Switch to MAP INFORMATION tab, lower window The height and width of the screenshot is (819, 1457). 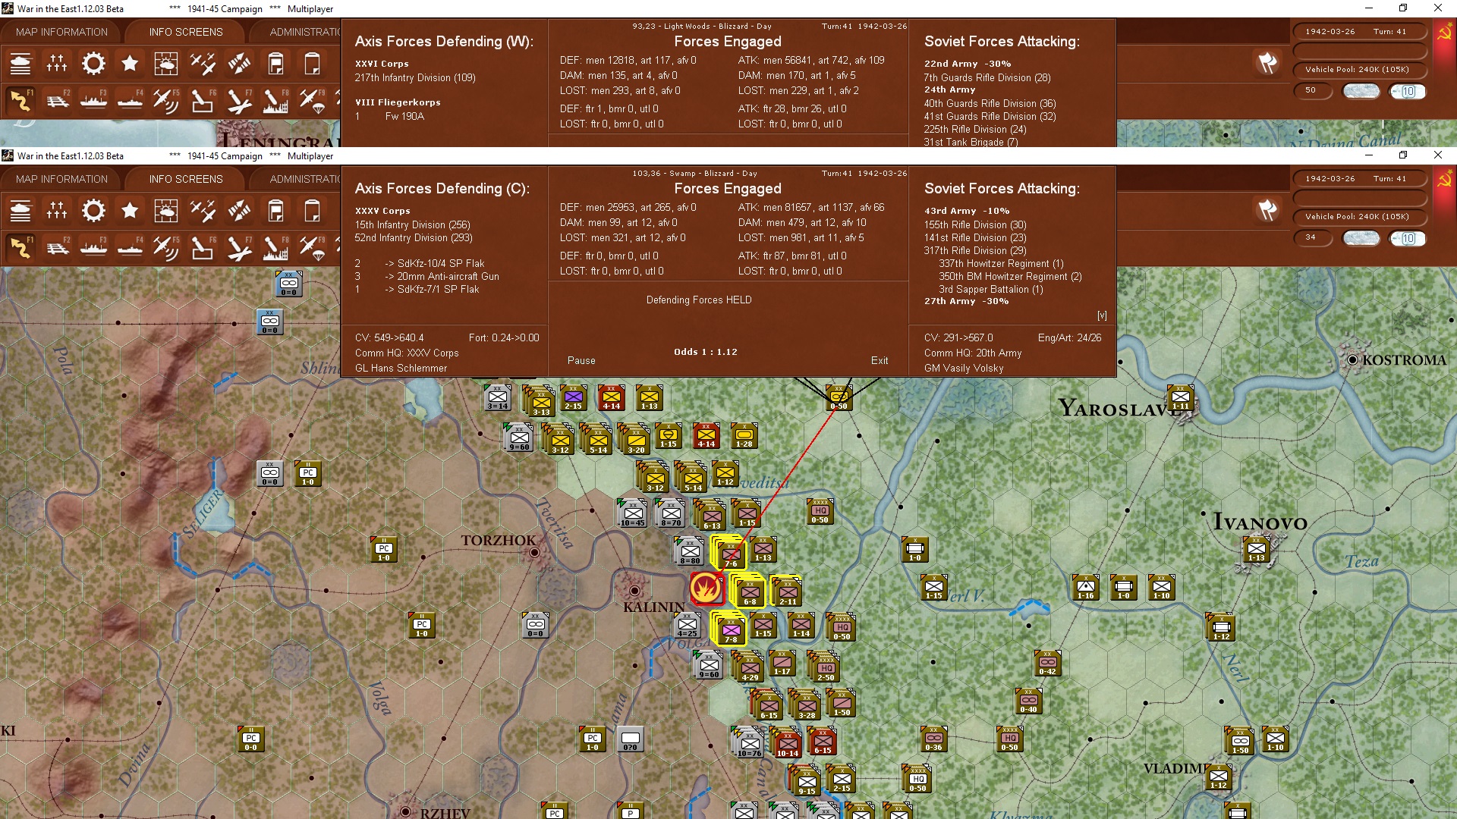tap(61, 179)
